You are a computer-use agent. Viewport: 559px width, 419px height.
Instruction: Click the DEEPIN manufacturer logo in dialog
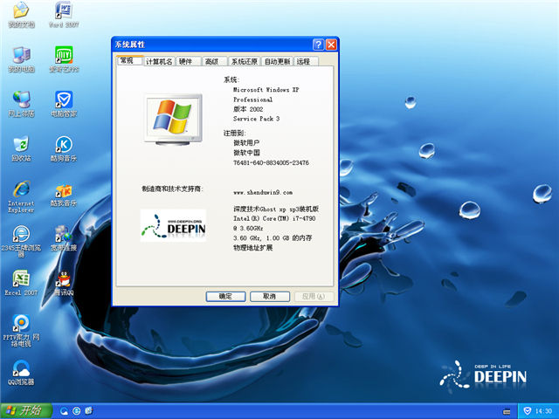point(173,225)
